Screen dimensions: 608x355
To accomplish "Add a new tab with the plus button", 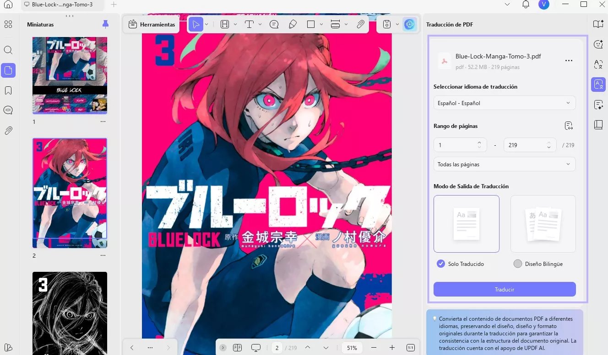I will [x=114, y=4].
